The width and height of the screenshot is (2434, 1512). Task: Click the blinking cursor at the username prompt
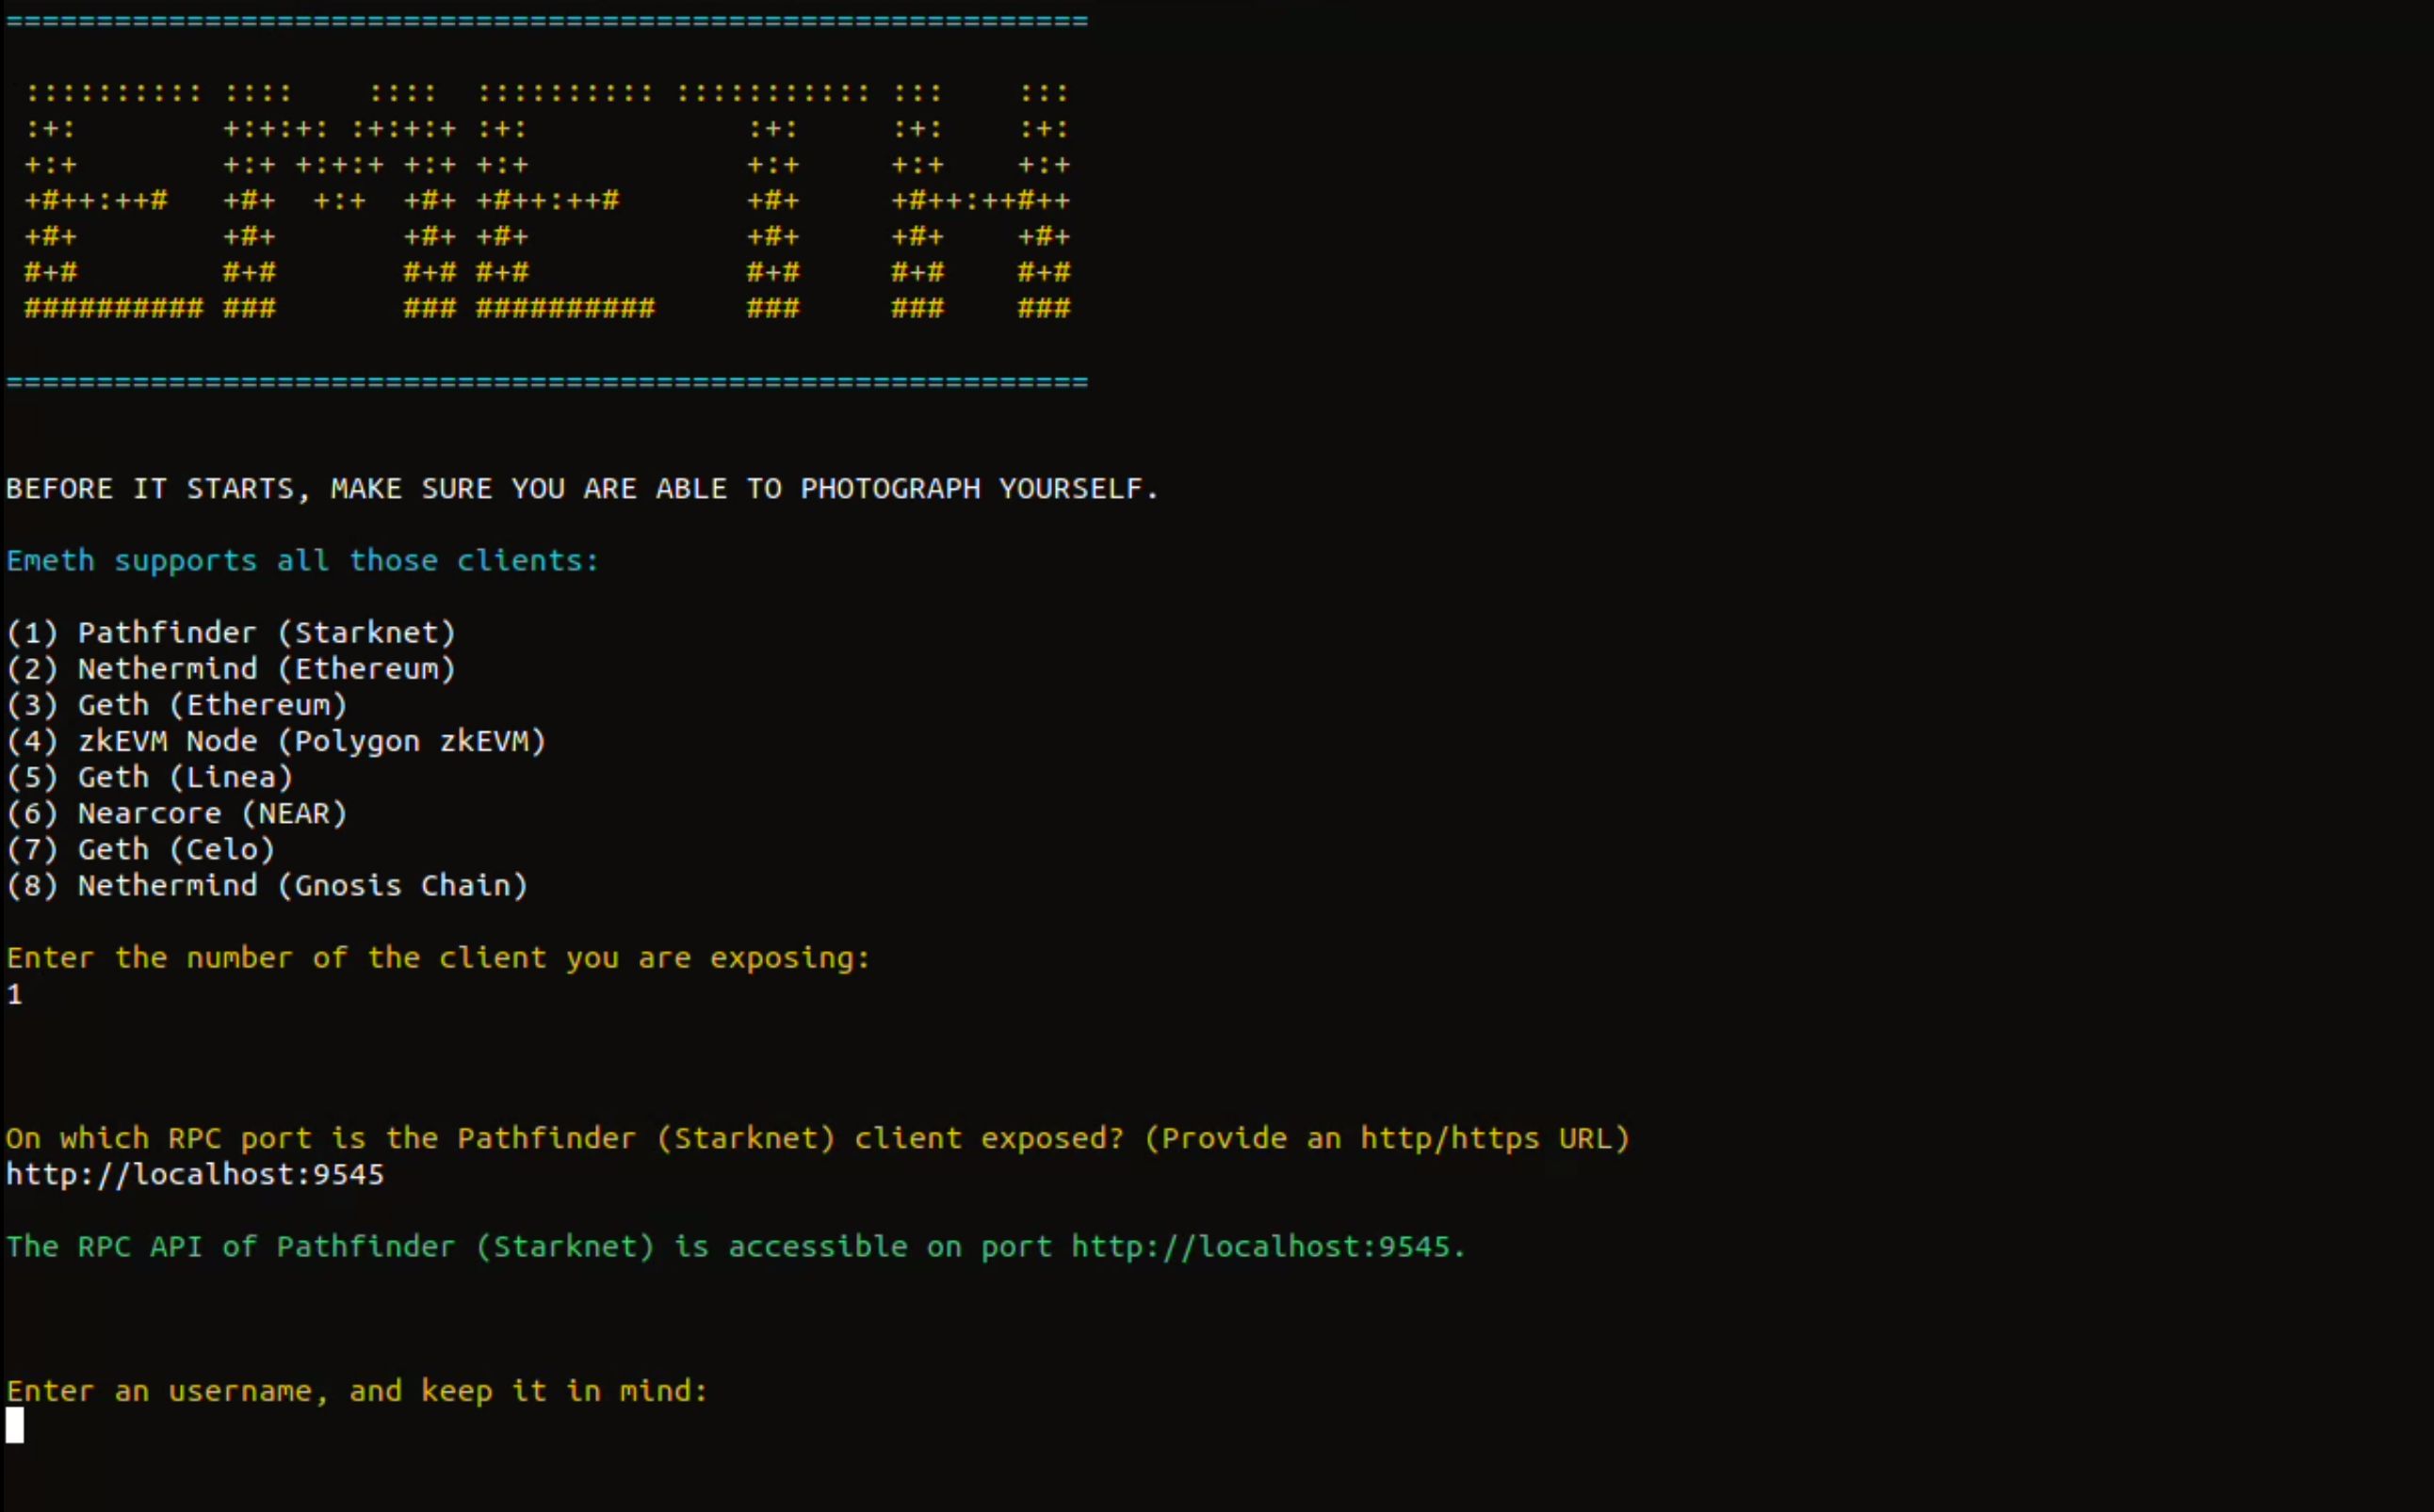(x=15, y=1425)
